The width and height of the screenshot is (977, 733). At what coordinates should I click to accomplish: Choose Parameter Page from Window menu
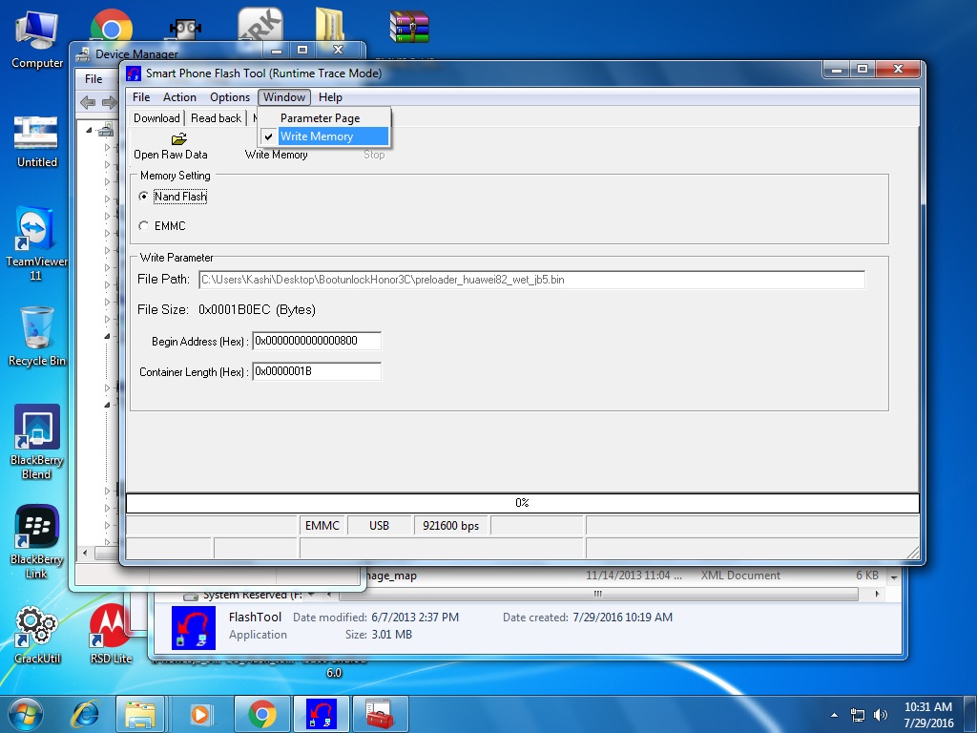(324, 117)
